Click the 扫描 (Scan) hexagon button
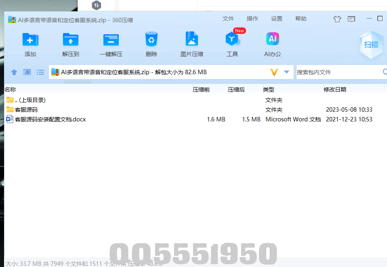Image resolution: width=387 pixels, height=267 pixels. [x=371, y=45]
